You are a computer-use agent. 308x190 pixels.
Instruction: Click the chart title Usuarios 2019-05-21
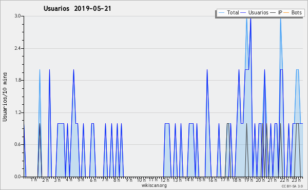(78, 8)
